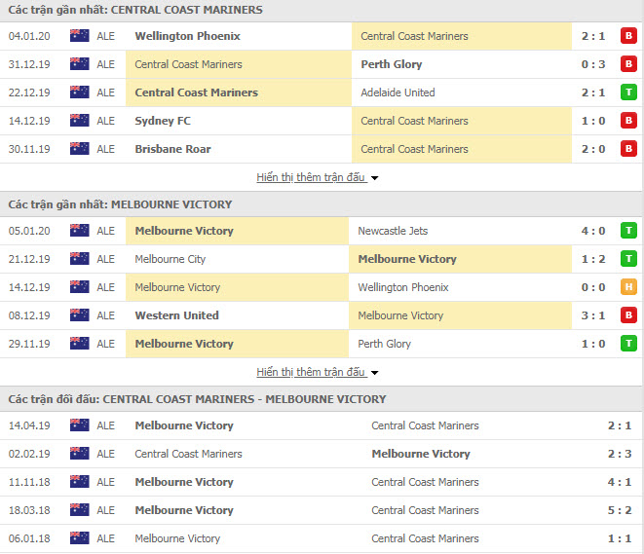The image size is (644, 554).
Task: Click red B badge on Western United row
Action: (628, 315)
